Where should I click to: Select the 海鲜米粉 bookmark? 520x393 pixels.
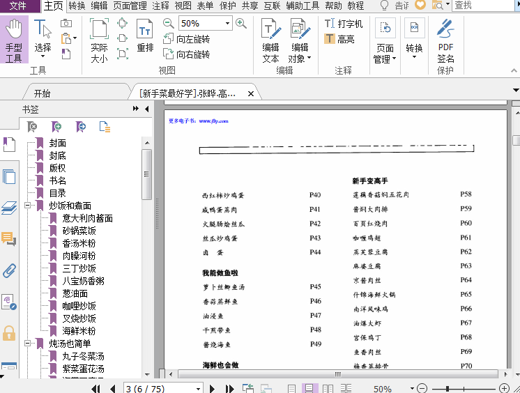79,331
